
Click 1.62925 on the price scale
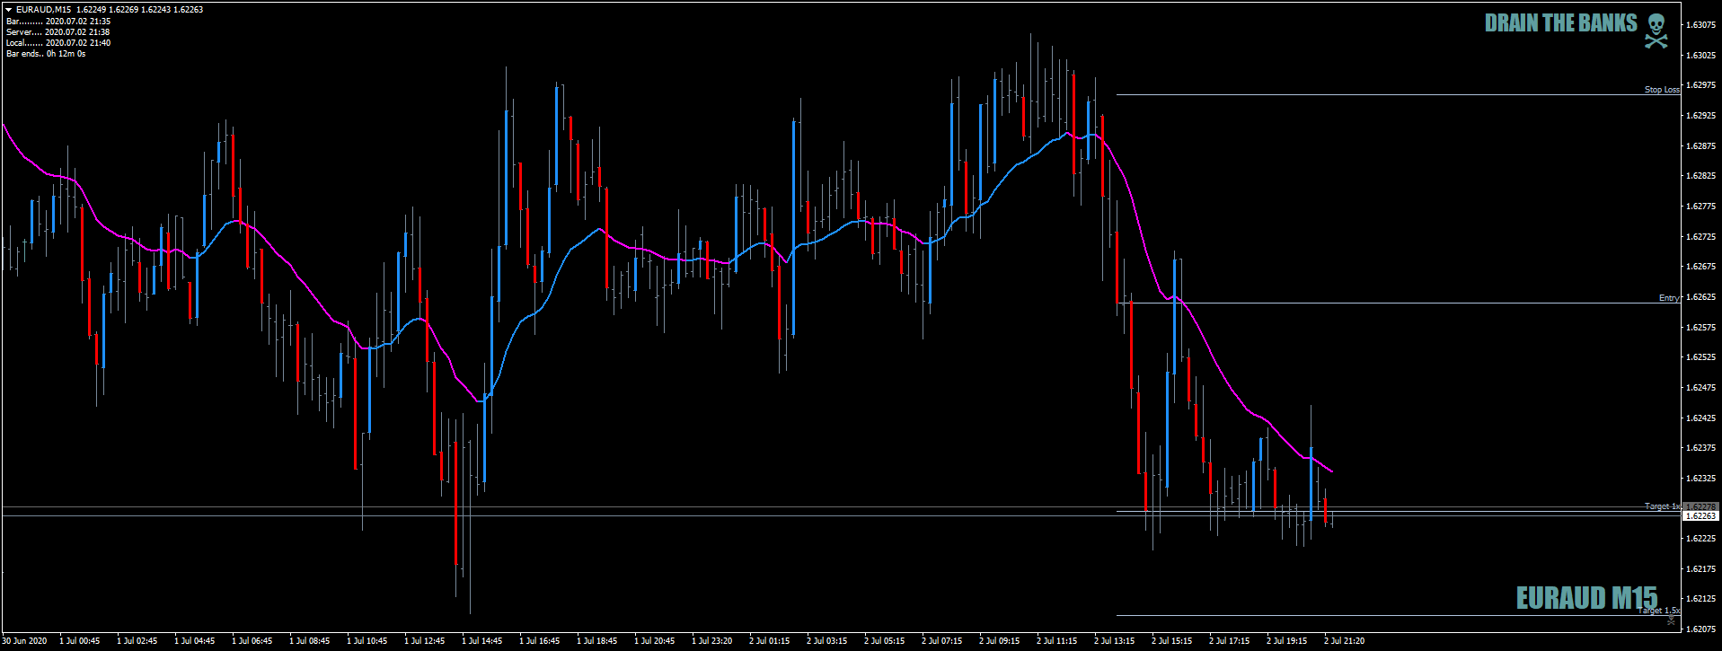(1701, 116)
